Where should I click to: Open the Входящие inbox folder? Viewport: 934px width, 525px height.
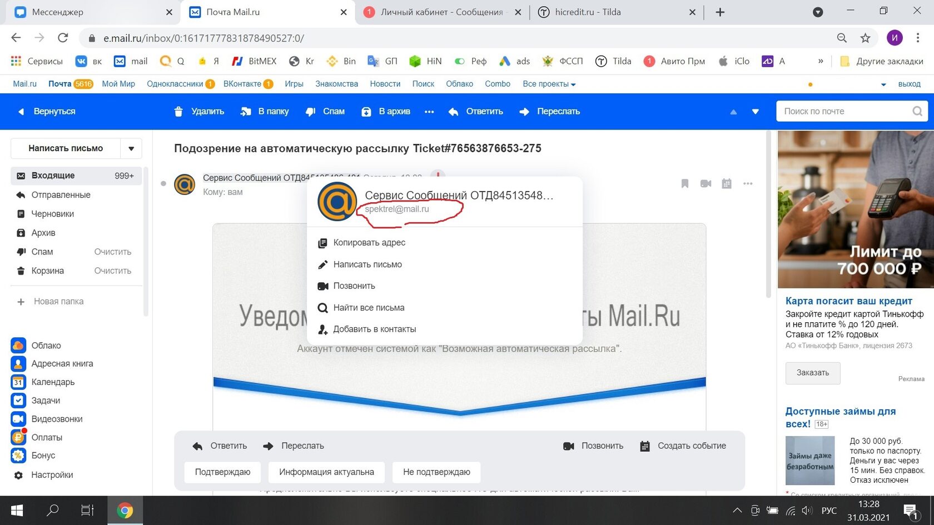(76, 176)
